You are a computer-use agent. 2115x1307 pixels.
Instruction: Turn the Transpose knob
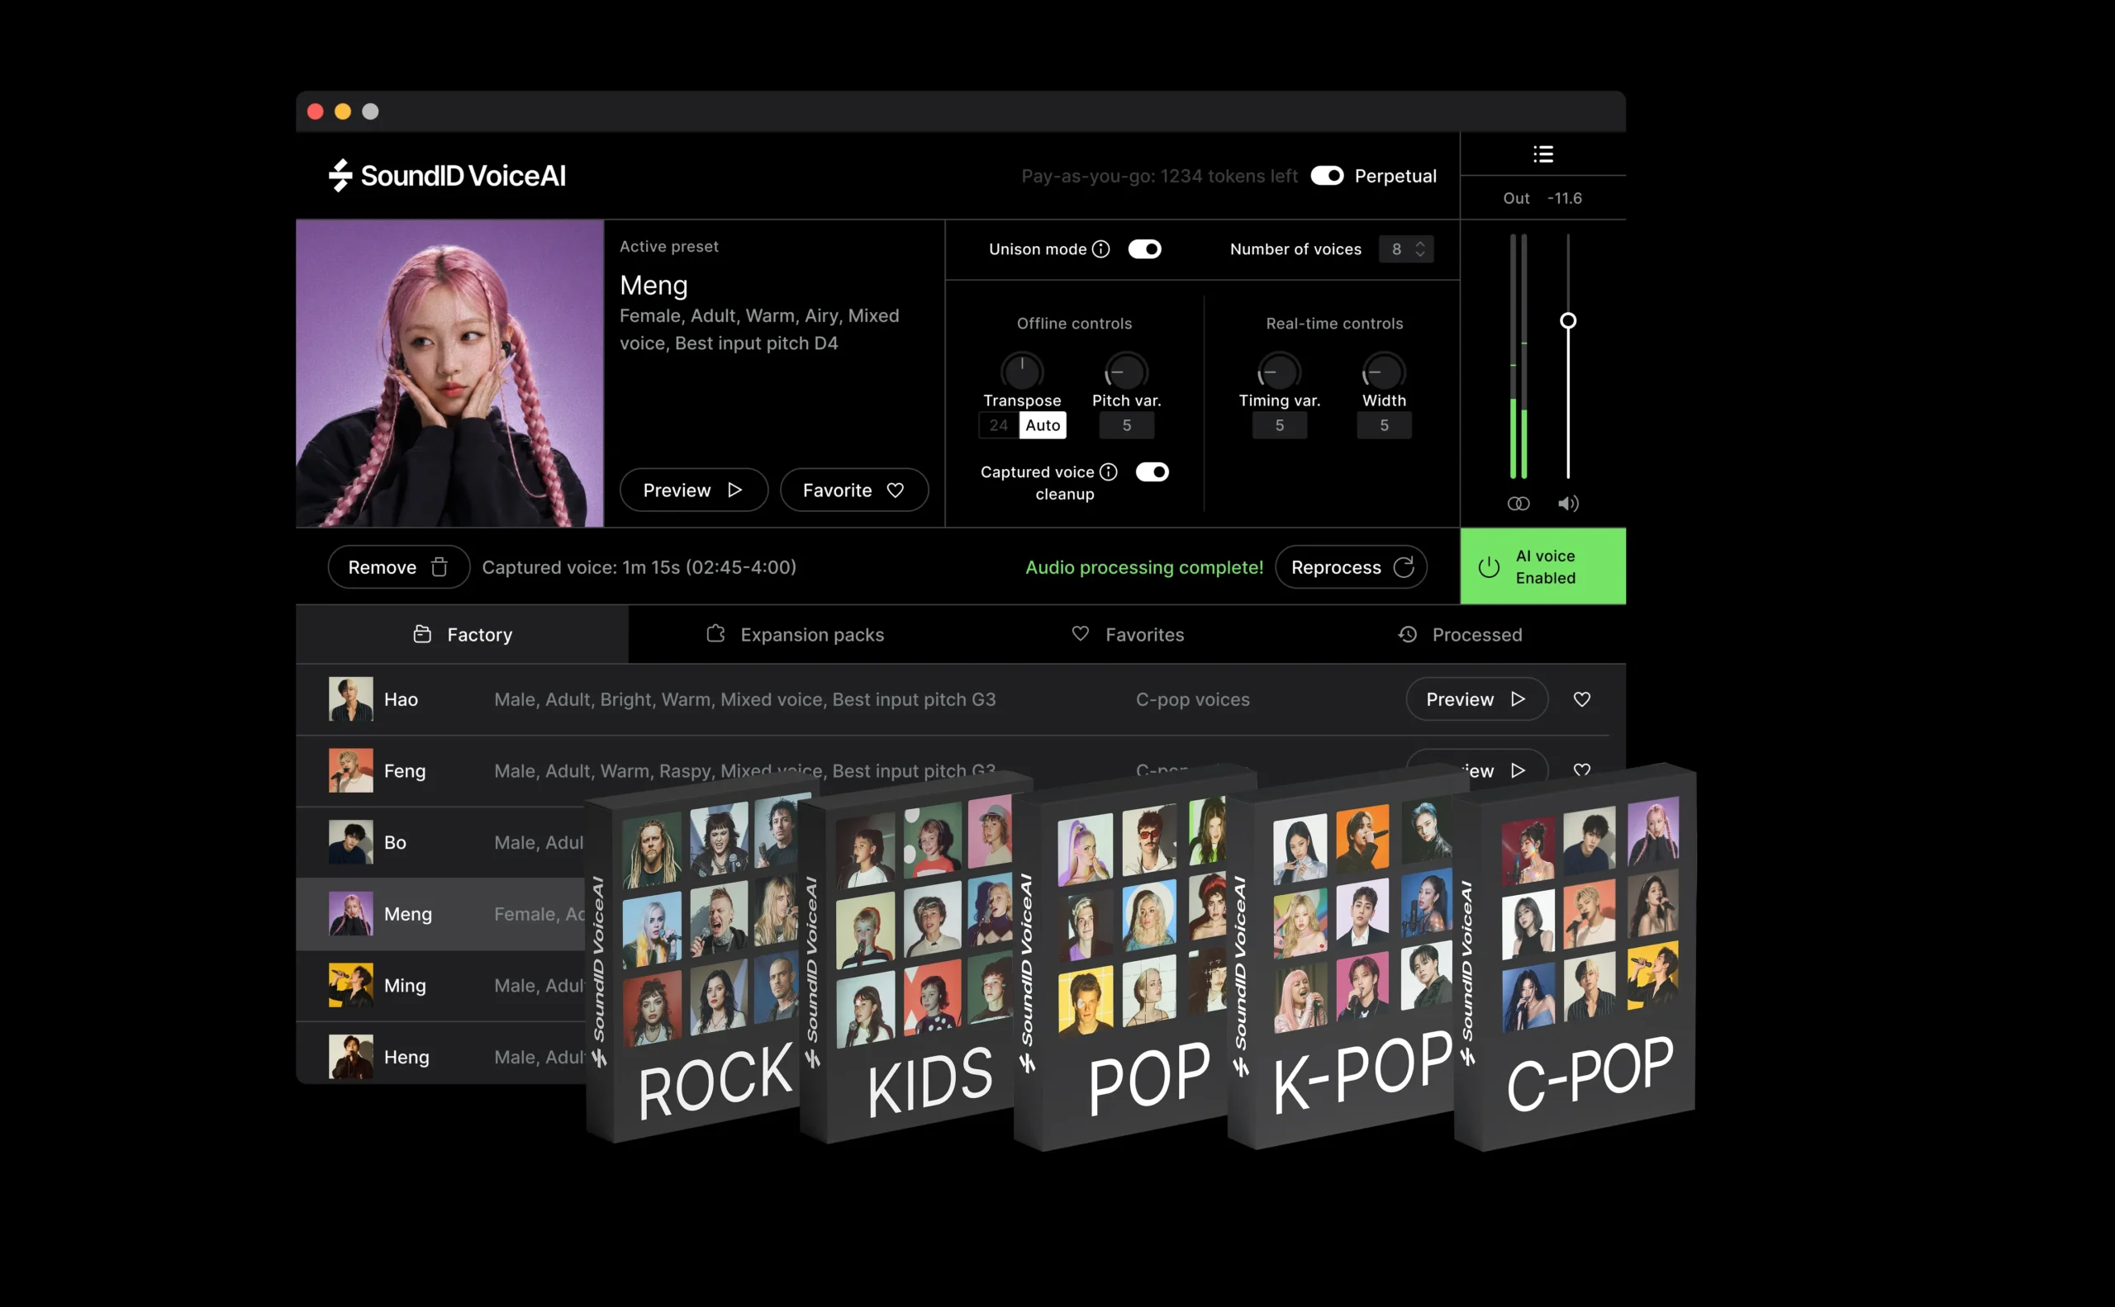1022,372
